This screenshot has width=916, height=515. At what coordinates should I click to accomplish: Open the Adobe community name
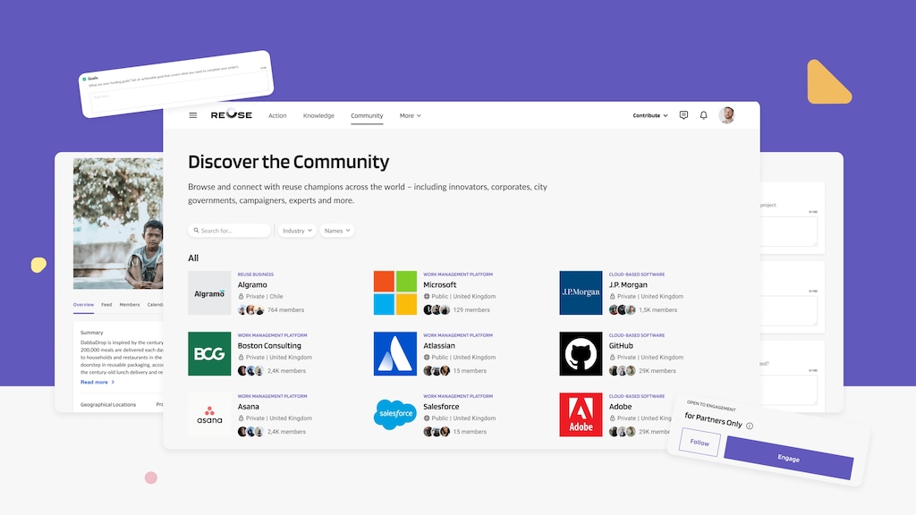[x=621, y=407]
